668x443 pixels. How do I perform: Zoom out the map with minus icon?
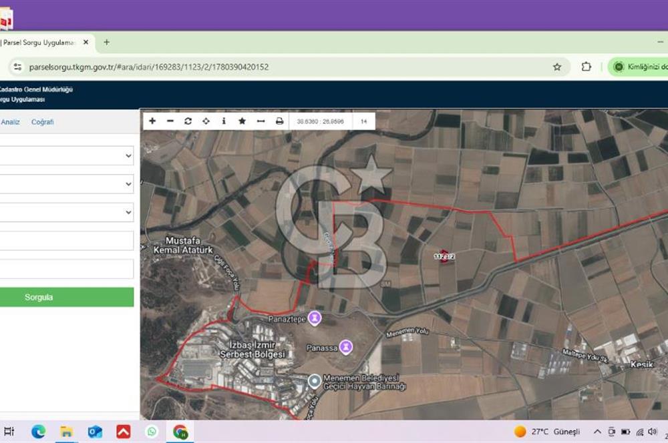[170, 121]
